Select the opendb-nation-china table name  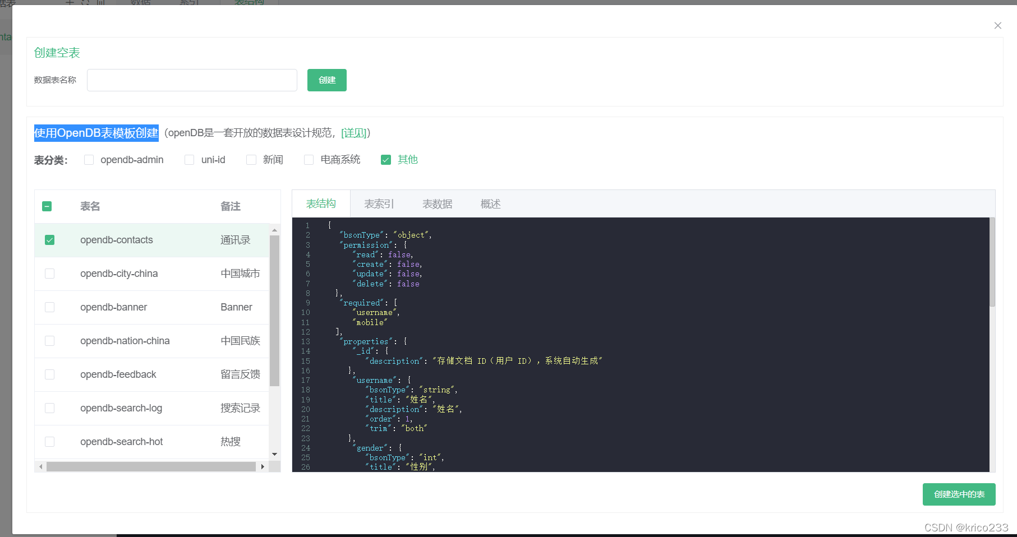click(125, 341)
